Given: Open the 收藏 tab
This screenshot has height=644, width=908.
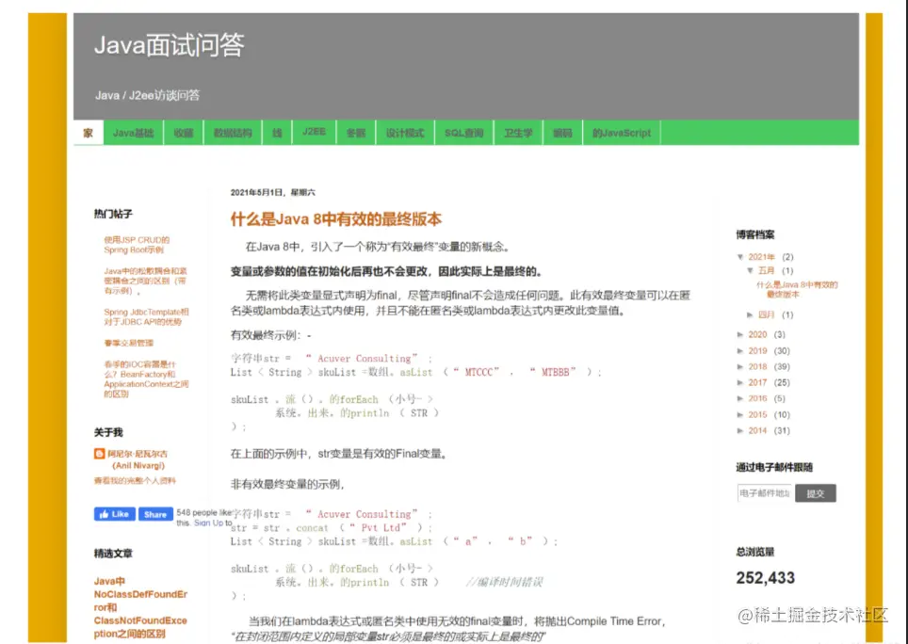Looking at the screenshot, I should tap(184, 133).
